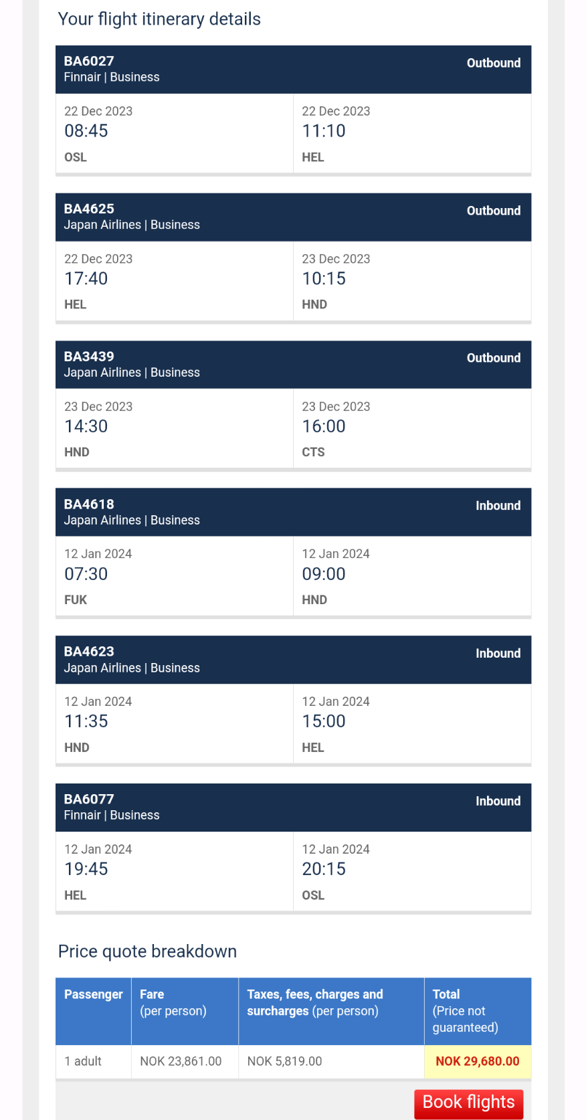The height and width of the screenshot is (1120, 586).
Task: Click the 17:40 HEL departure cell
Action: (x=175, y=282)
